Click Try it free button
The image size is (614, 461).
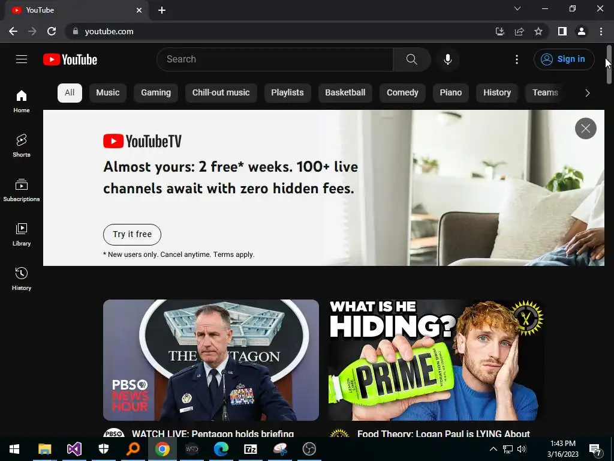point(132,235)
